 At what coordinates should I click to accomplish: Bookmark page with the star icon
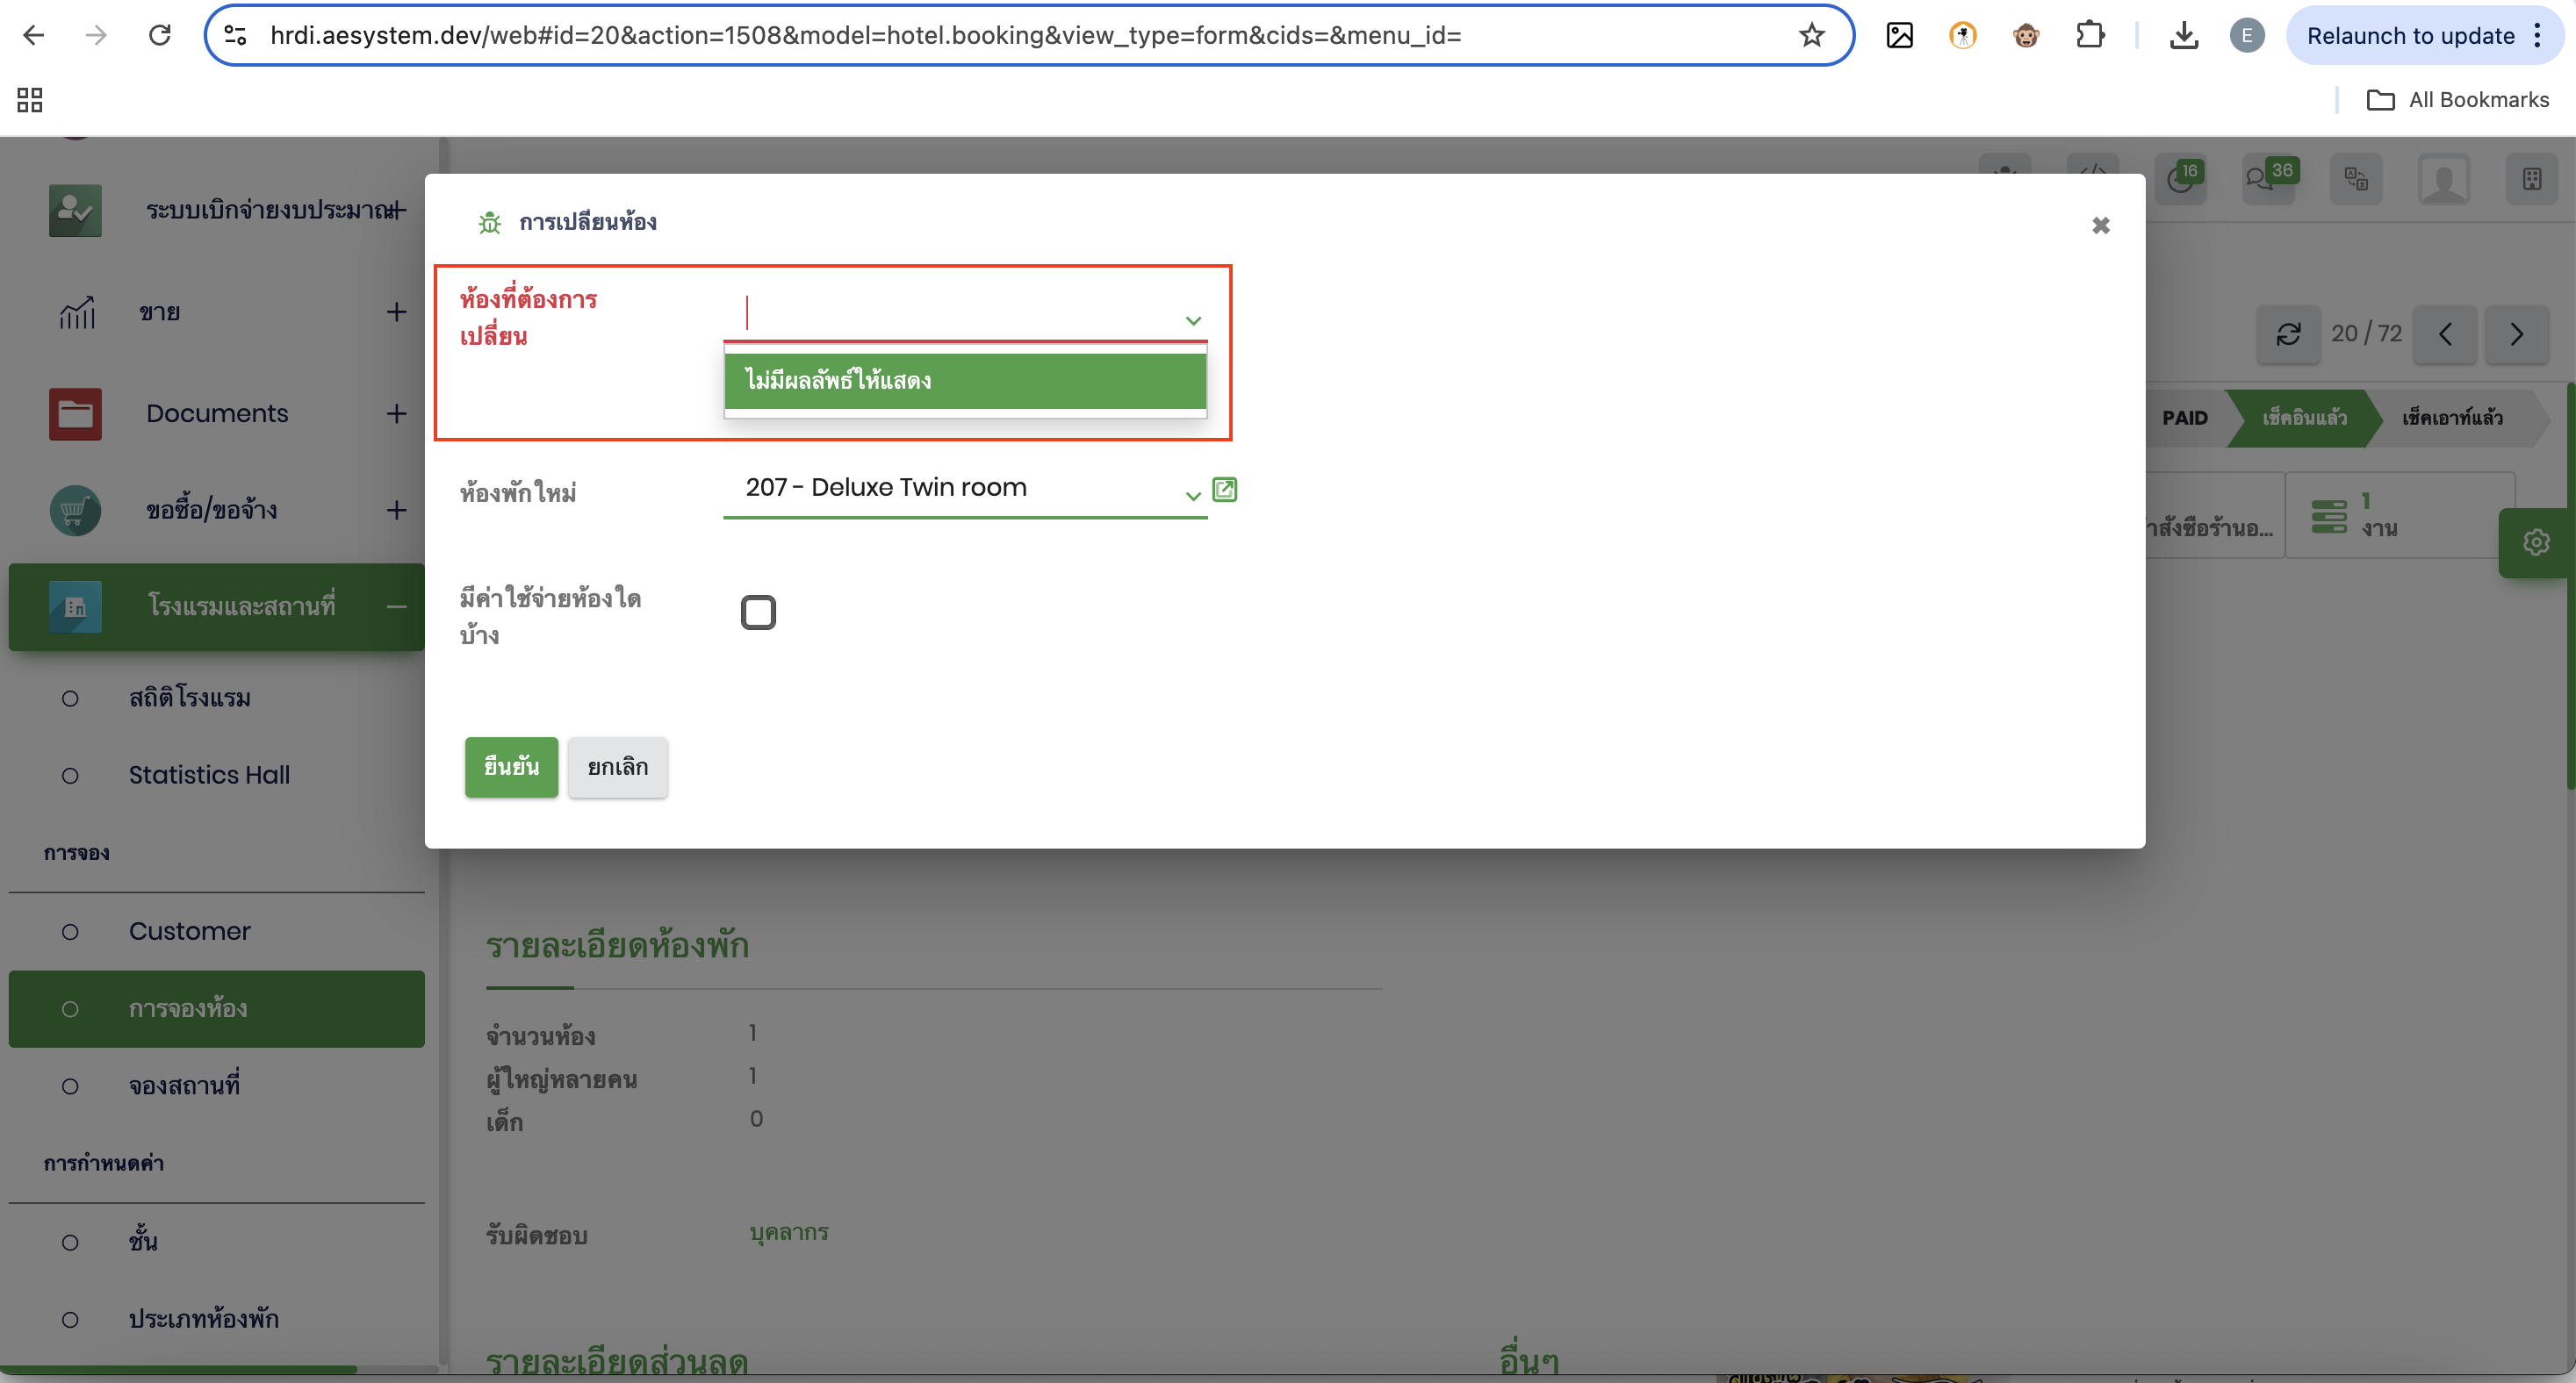[1811, 36]
